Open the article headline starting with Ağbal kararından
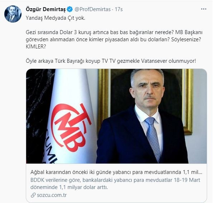The image size is (215, 203). tap(116, 172)
